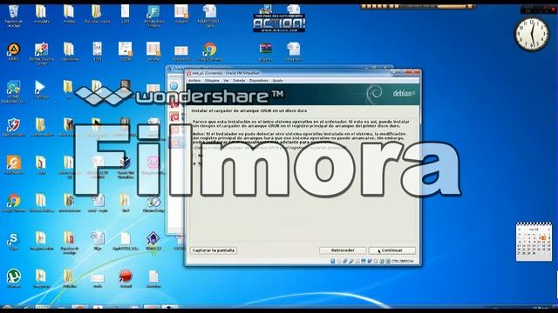
Task: Click the hard disk activity icon in VM status bar
Action: click(x=333, y=261)
